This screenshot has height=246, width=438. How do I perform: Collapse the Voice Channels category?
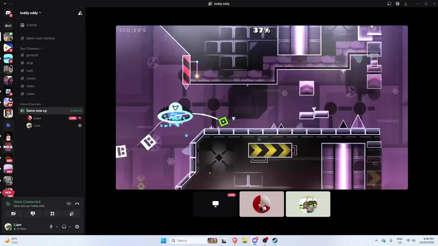(x=32, y=104)
